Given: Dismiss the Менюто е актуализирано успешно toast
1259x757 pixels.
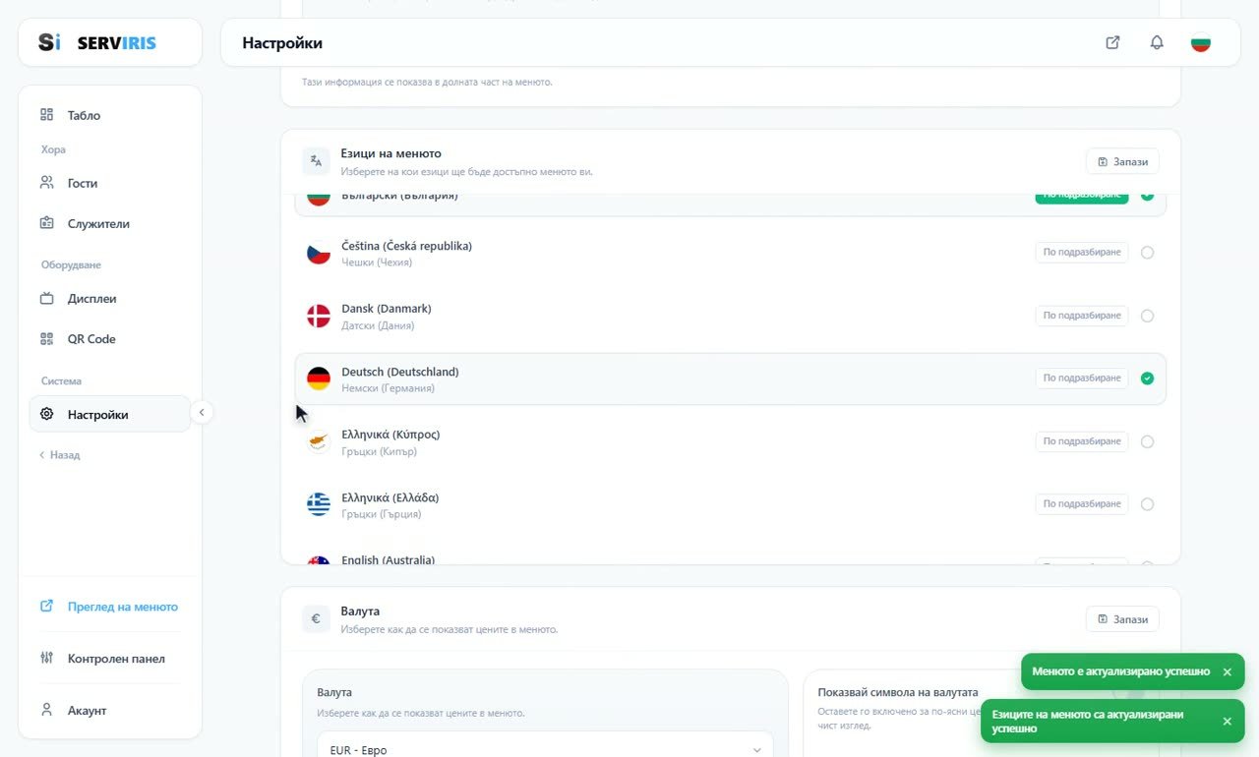Looking at the screenshot, I should [1227, 671].
